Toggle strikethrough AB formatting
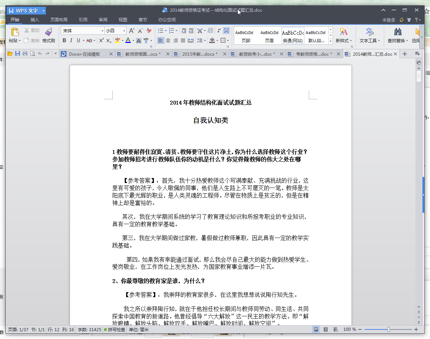 coord(89,40)
